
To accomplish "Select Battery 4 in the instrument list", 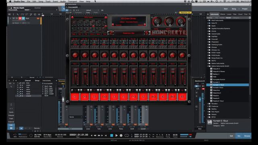I will [x=216, y=74].
